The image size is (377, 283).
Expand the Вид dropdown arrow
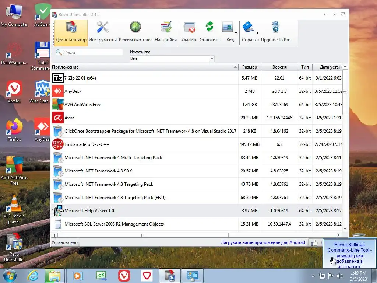click(236, 33)
